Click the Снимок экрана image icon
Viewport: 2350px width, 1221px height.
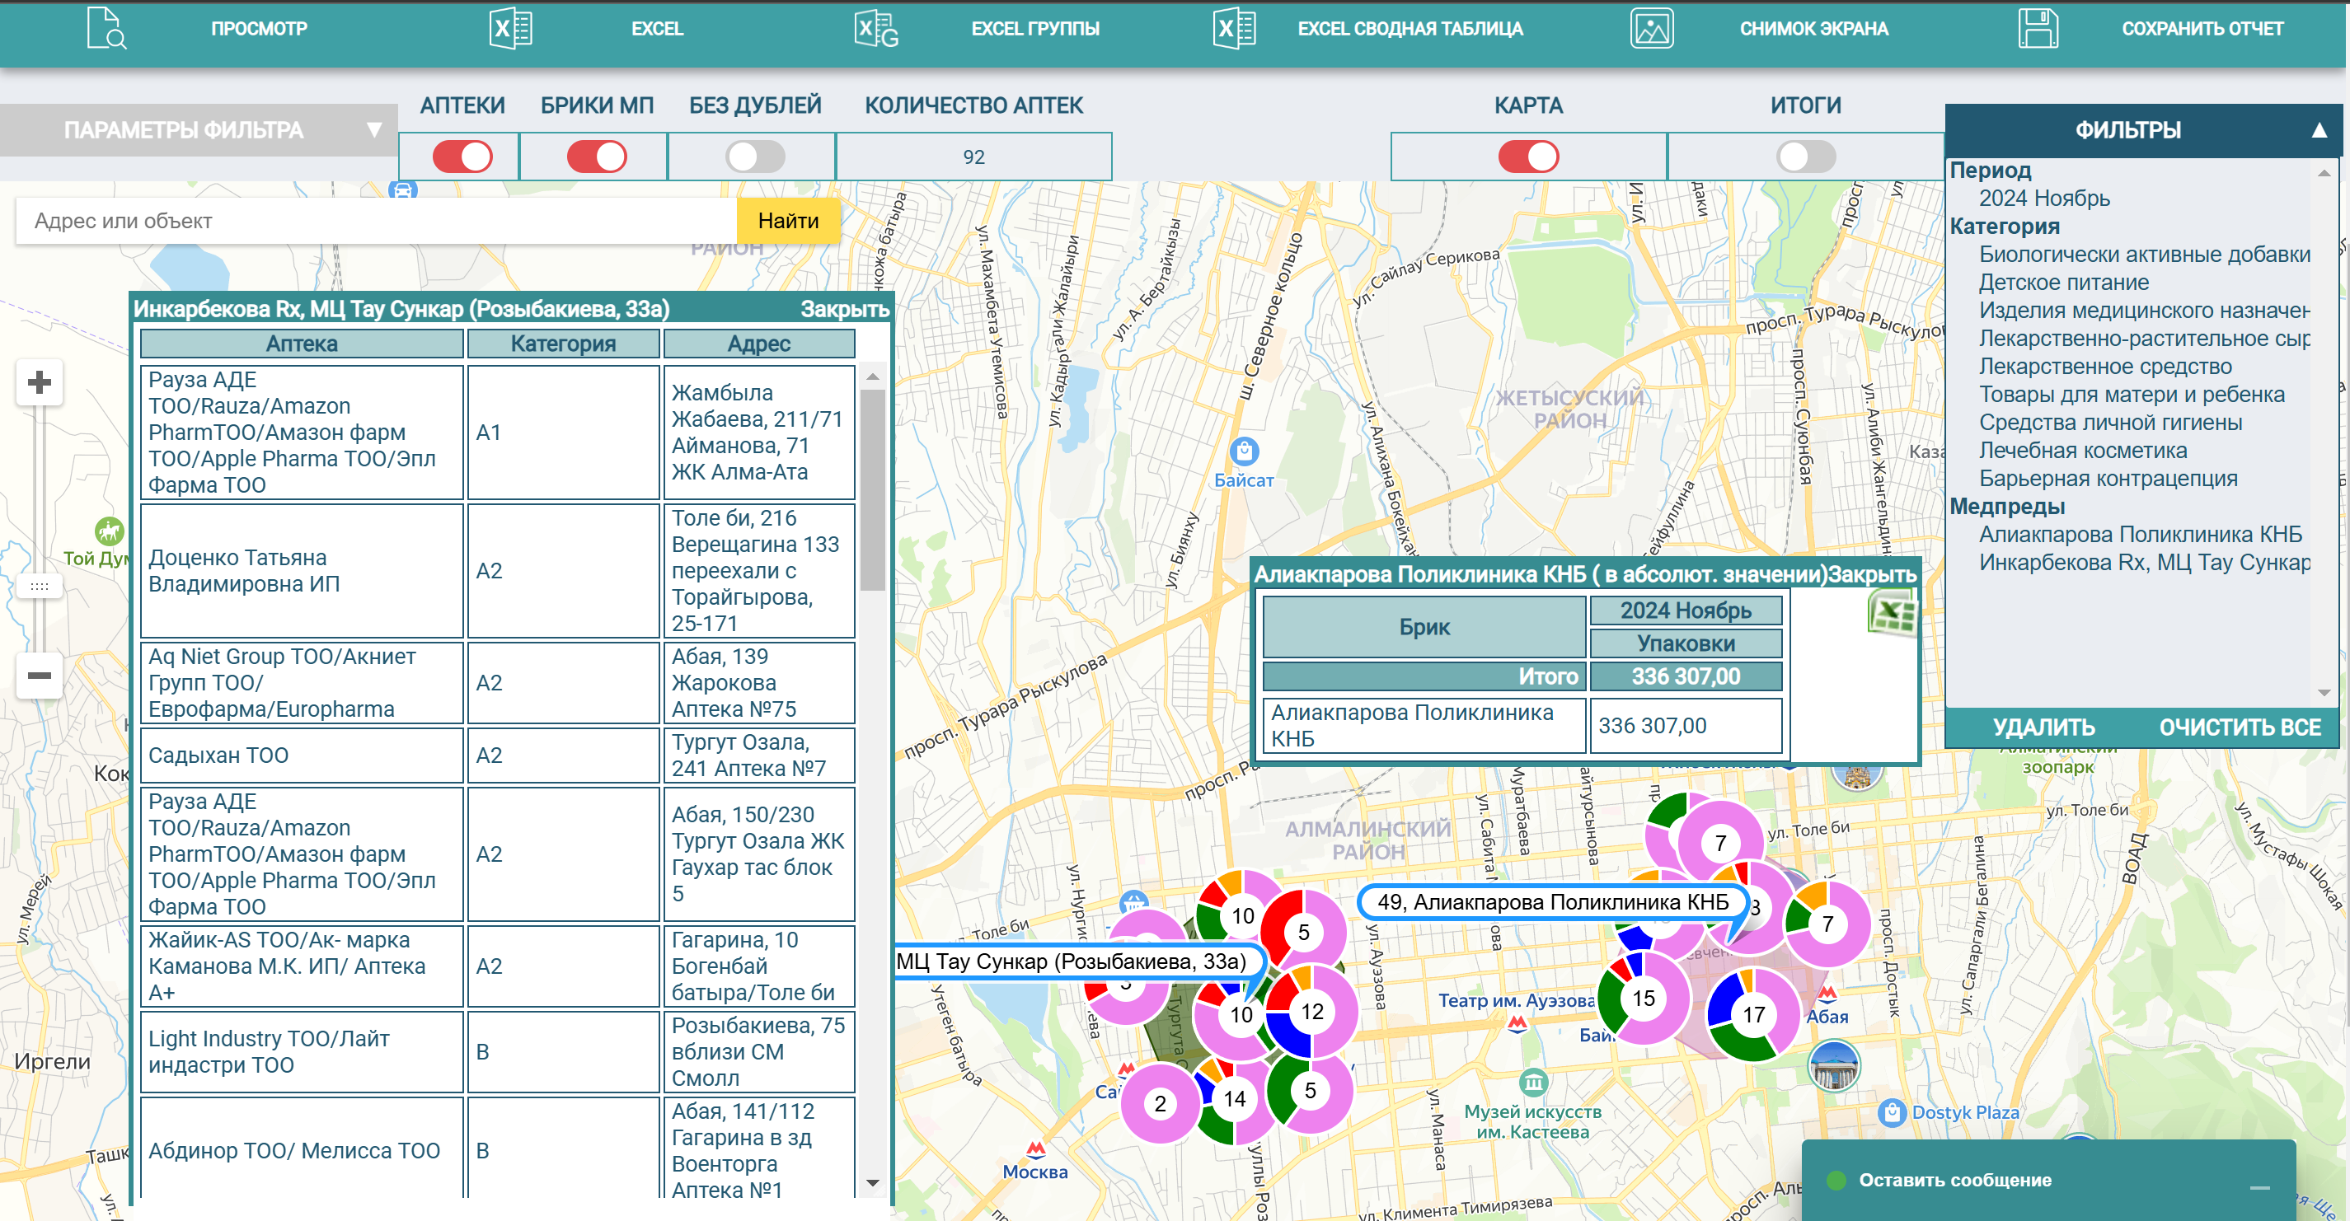[x=1651, y=28]
